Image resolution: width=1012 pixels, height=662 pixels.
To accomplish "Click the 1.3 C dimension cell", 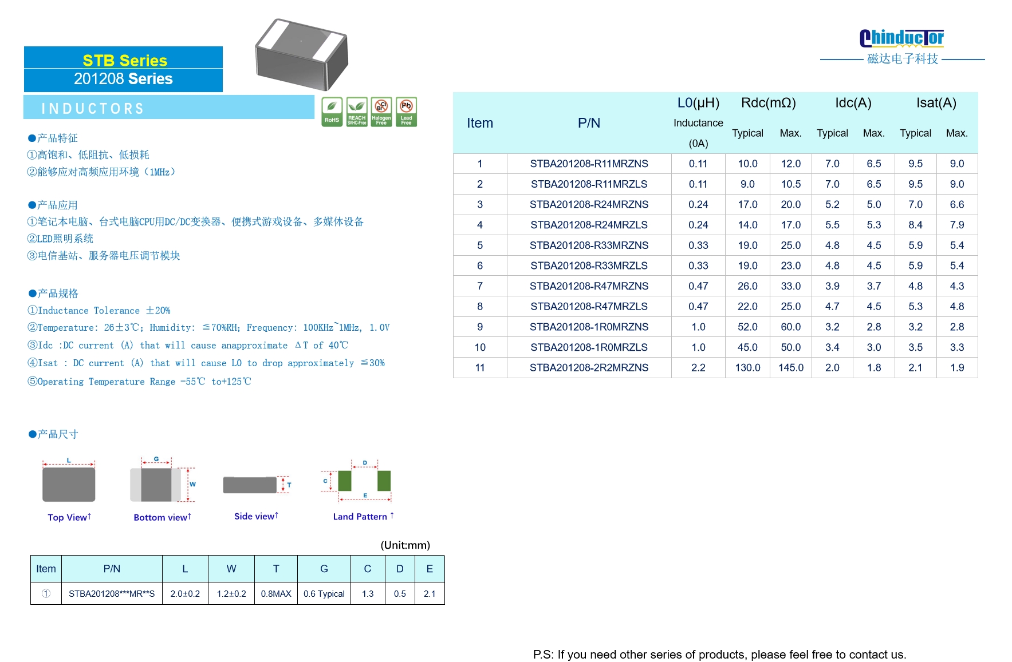I will tap(368, 594).
